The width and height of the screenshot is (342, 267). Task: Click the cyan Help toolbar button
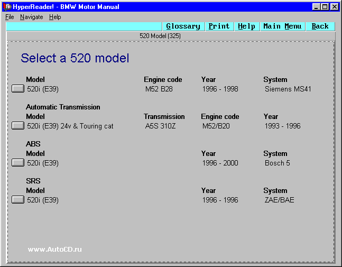click(x=247, y=26)
